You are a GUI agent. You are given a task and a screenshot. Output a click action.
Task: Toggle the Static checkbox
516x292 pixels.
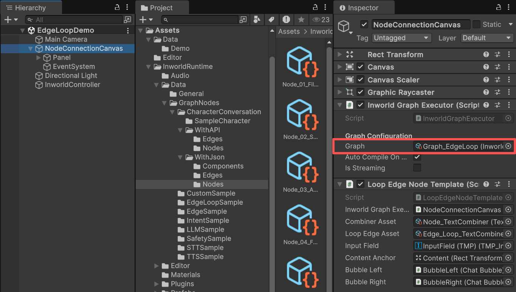pyautogui.click(x=476, y=25)
